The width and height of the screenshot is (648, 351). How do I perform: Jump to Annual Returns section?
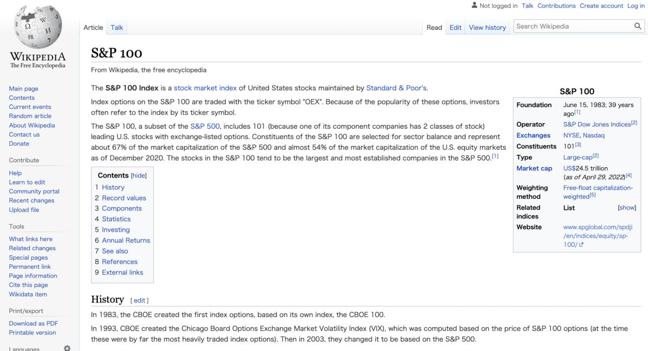[126, 240]
